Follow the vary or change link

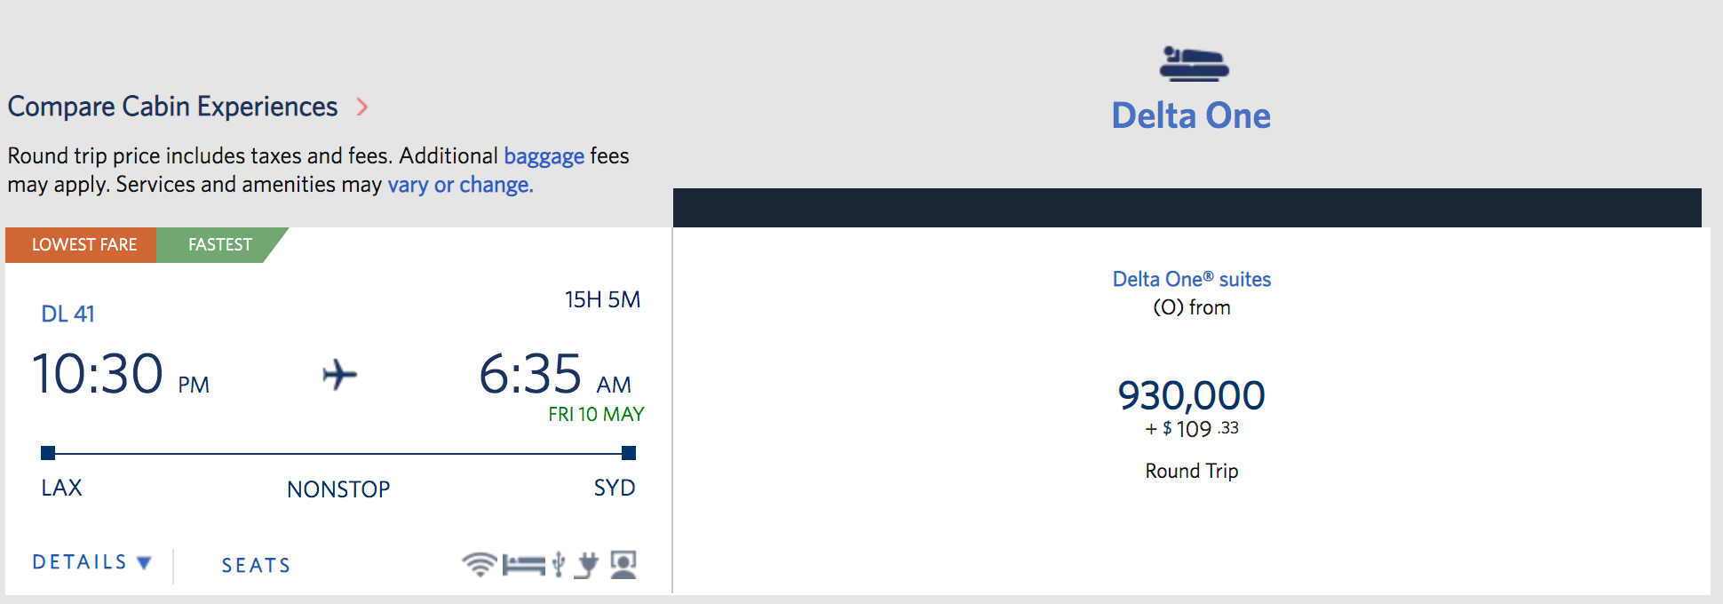coord(460,185)
